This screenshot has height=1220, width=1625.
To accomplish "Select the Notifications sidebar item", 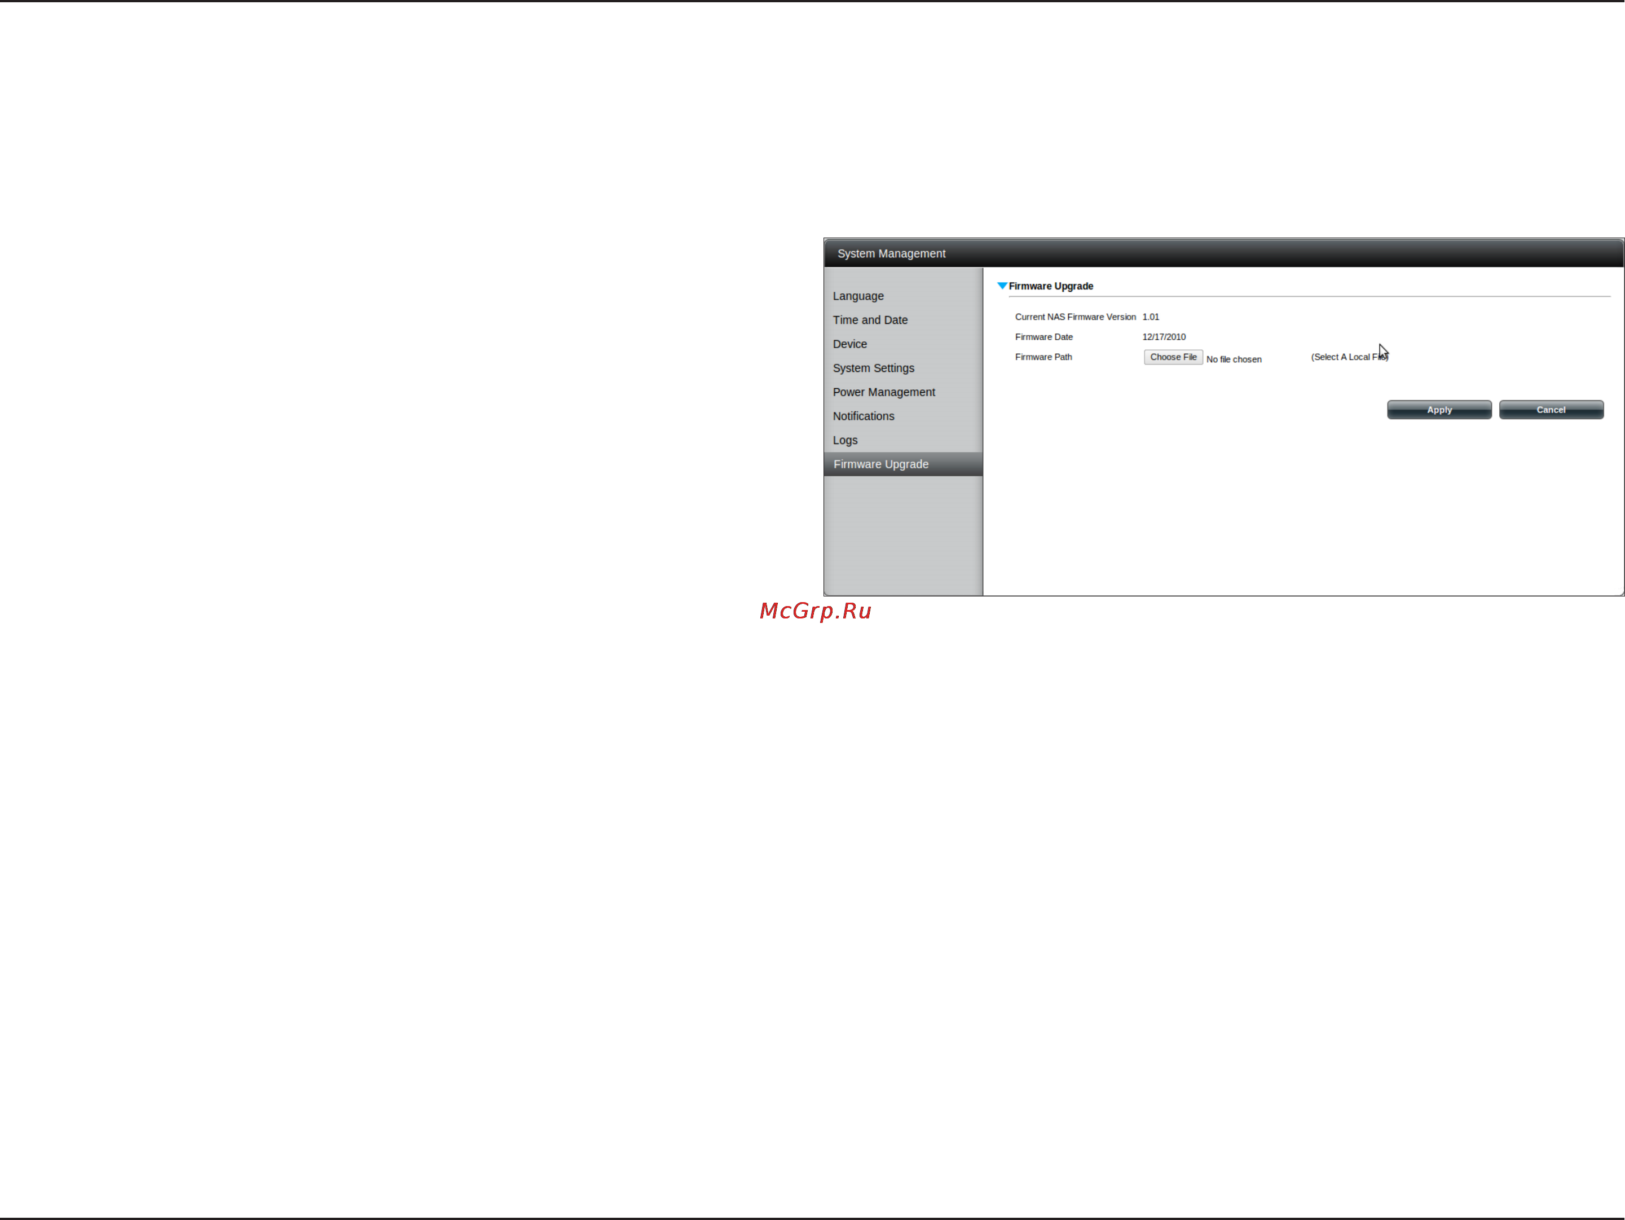I will click(863, 416).
